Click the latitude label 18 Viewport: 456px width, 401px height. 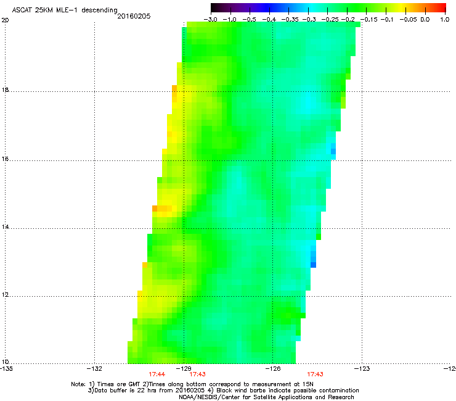5,90
